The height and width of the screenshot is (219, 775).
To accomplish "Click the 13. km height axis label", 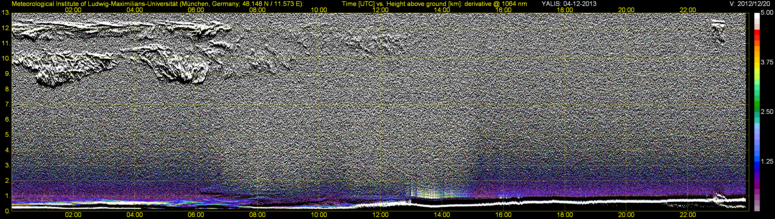I will click(x=6, y=13).
